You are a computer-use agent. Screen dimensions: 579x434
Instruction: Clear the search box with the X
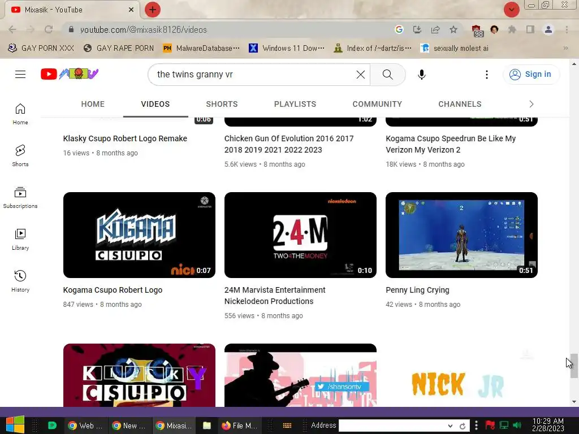360,75
